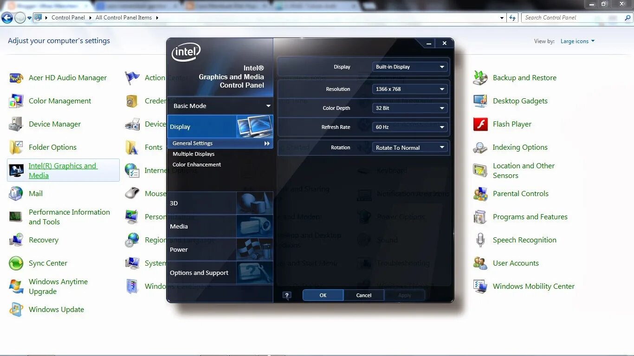
Task: Open the Rotation dropdown
Action: 410,147
